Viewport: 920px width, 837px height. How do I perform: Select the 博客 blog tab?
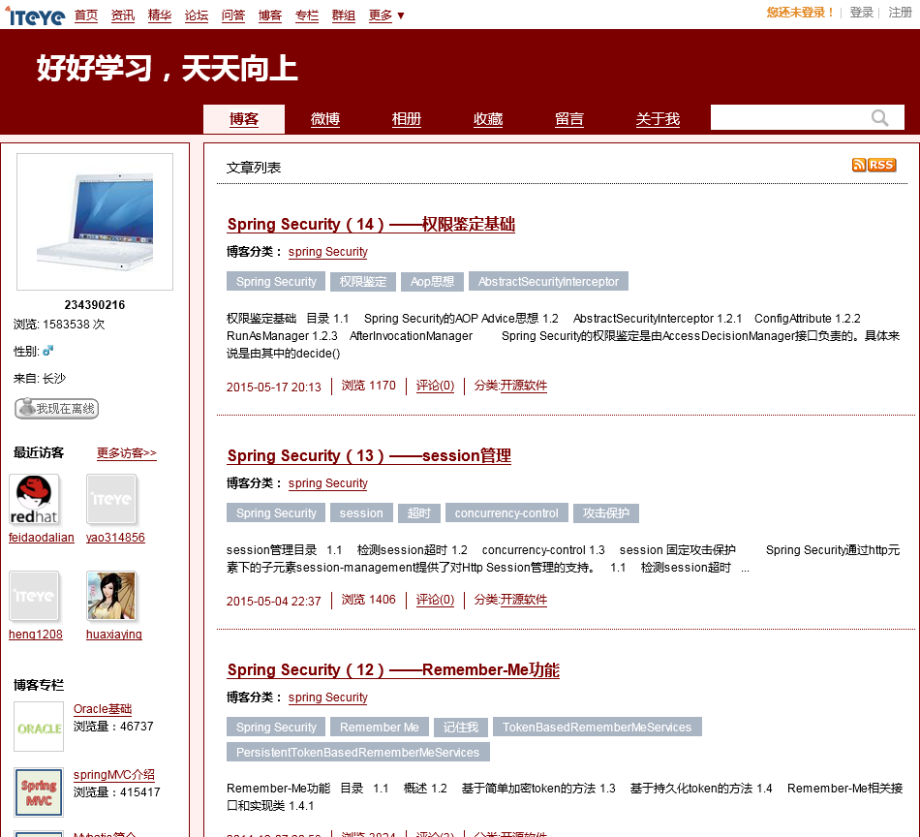pos(244,119)
